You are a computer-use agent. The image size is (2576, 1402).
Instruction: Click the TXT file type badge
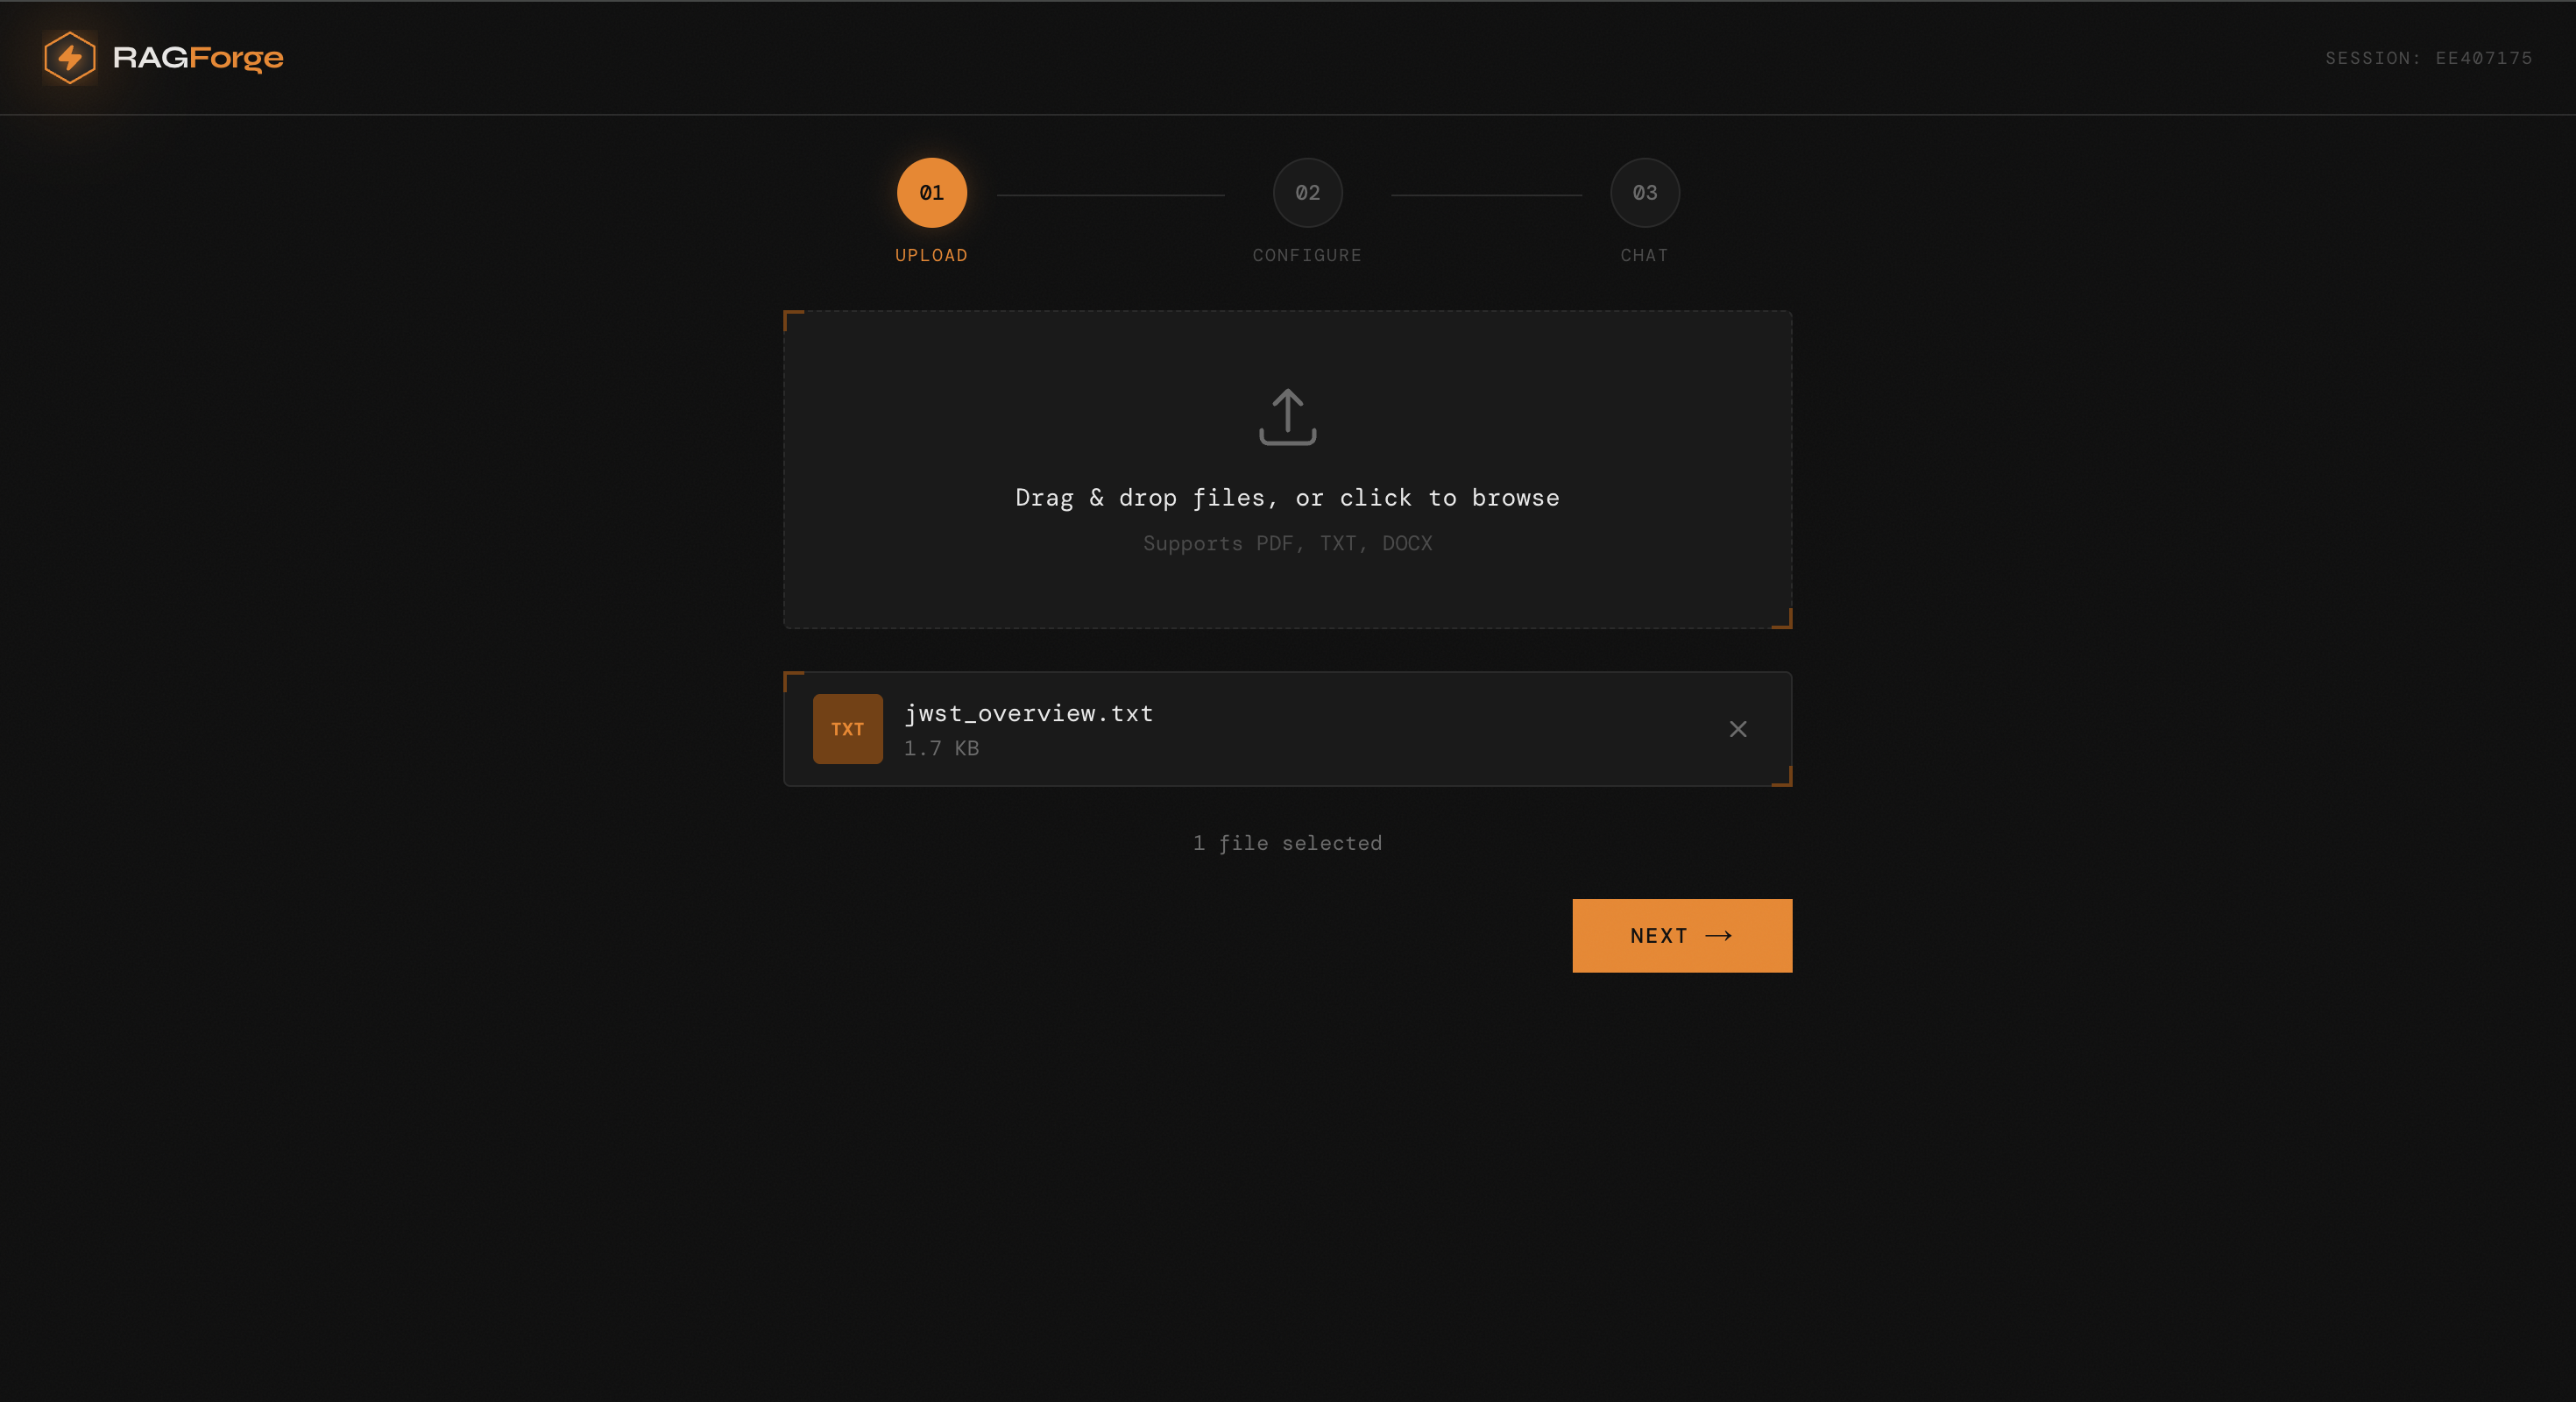847,729
